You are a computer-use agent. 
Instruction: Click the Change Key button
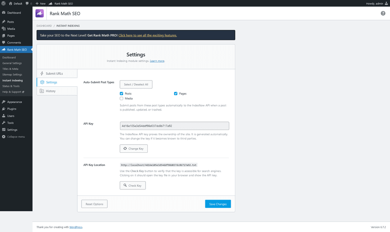[134, 149]
